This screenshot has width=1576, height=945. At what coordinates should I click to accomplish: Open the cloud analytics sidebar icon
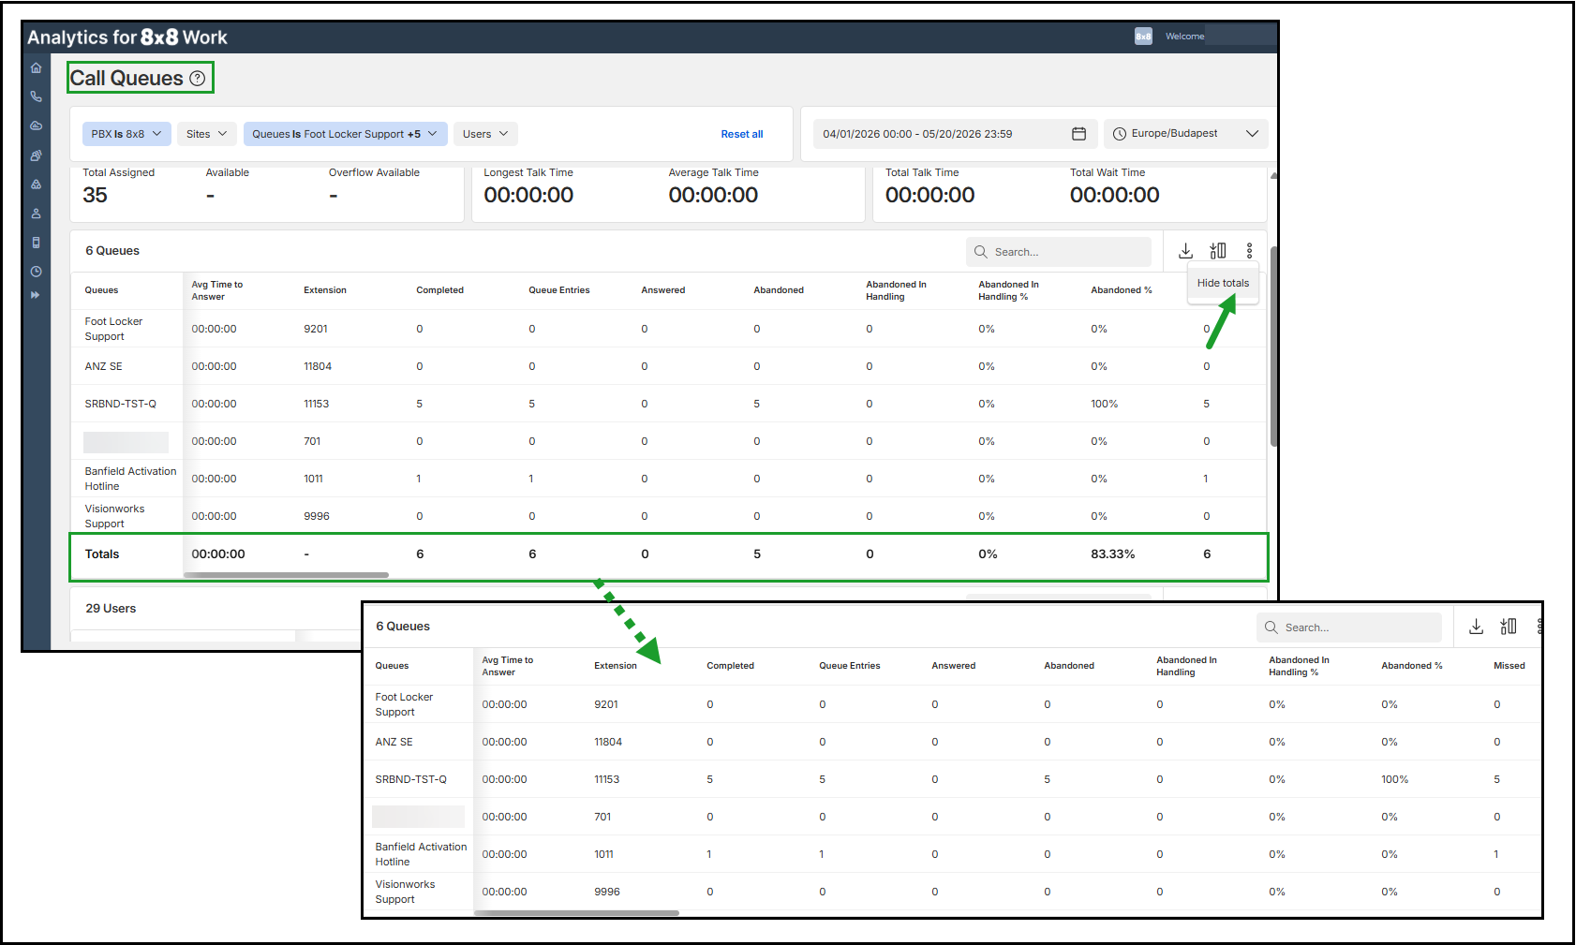(36, 126)
